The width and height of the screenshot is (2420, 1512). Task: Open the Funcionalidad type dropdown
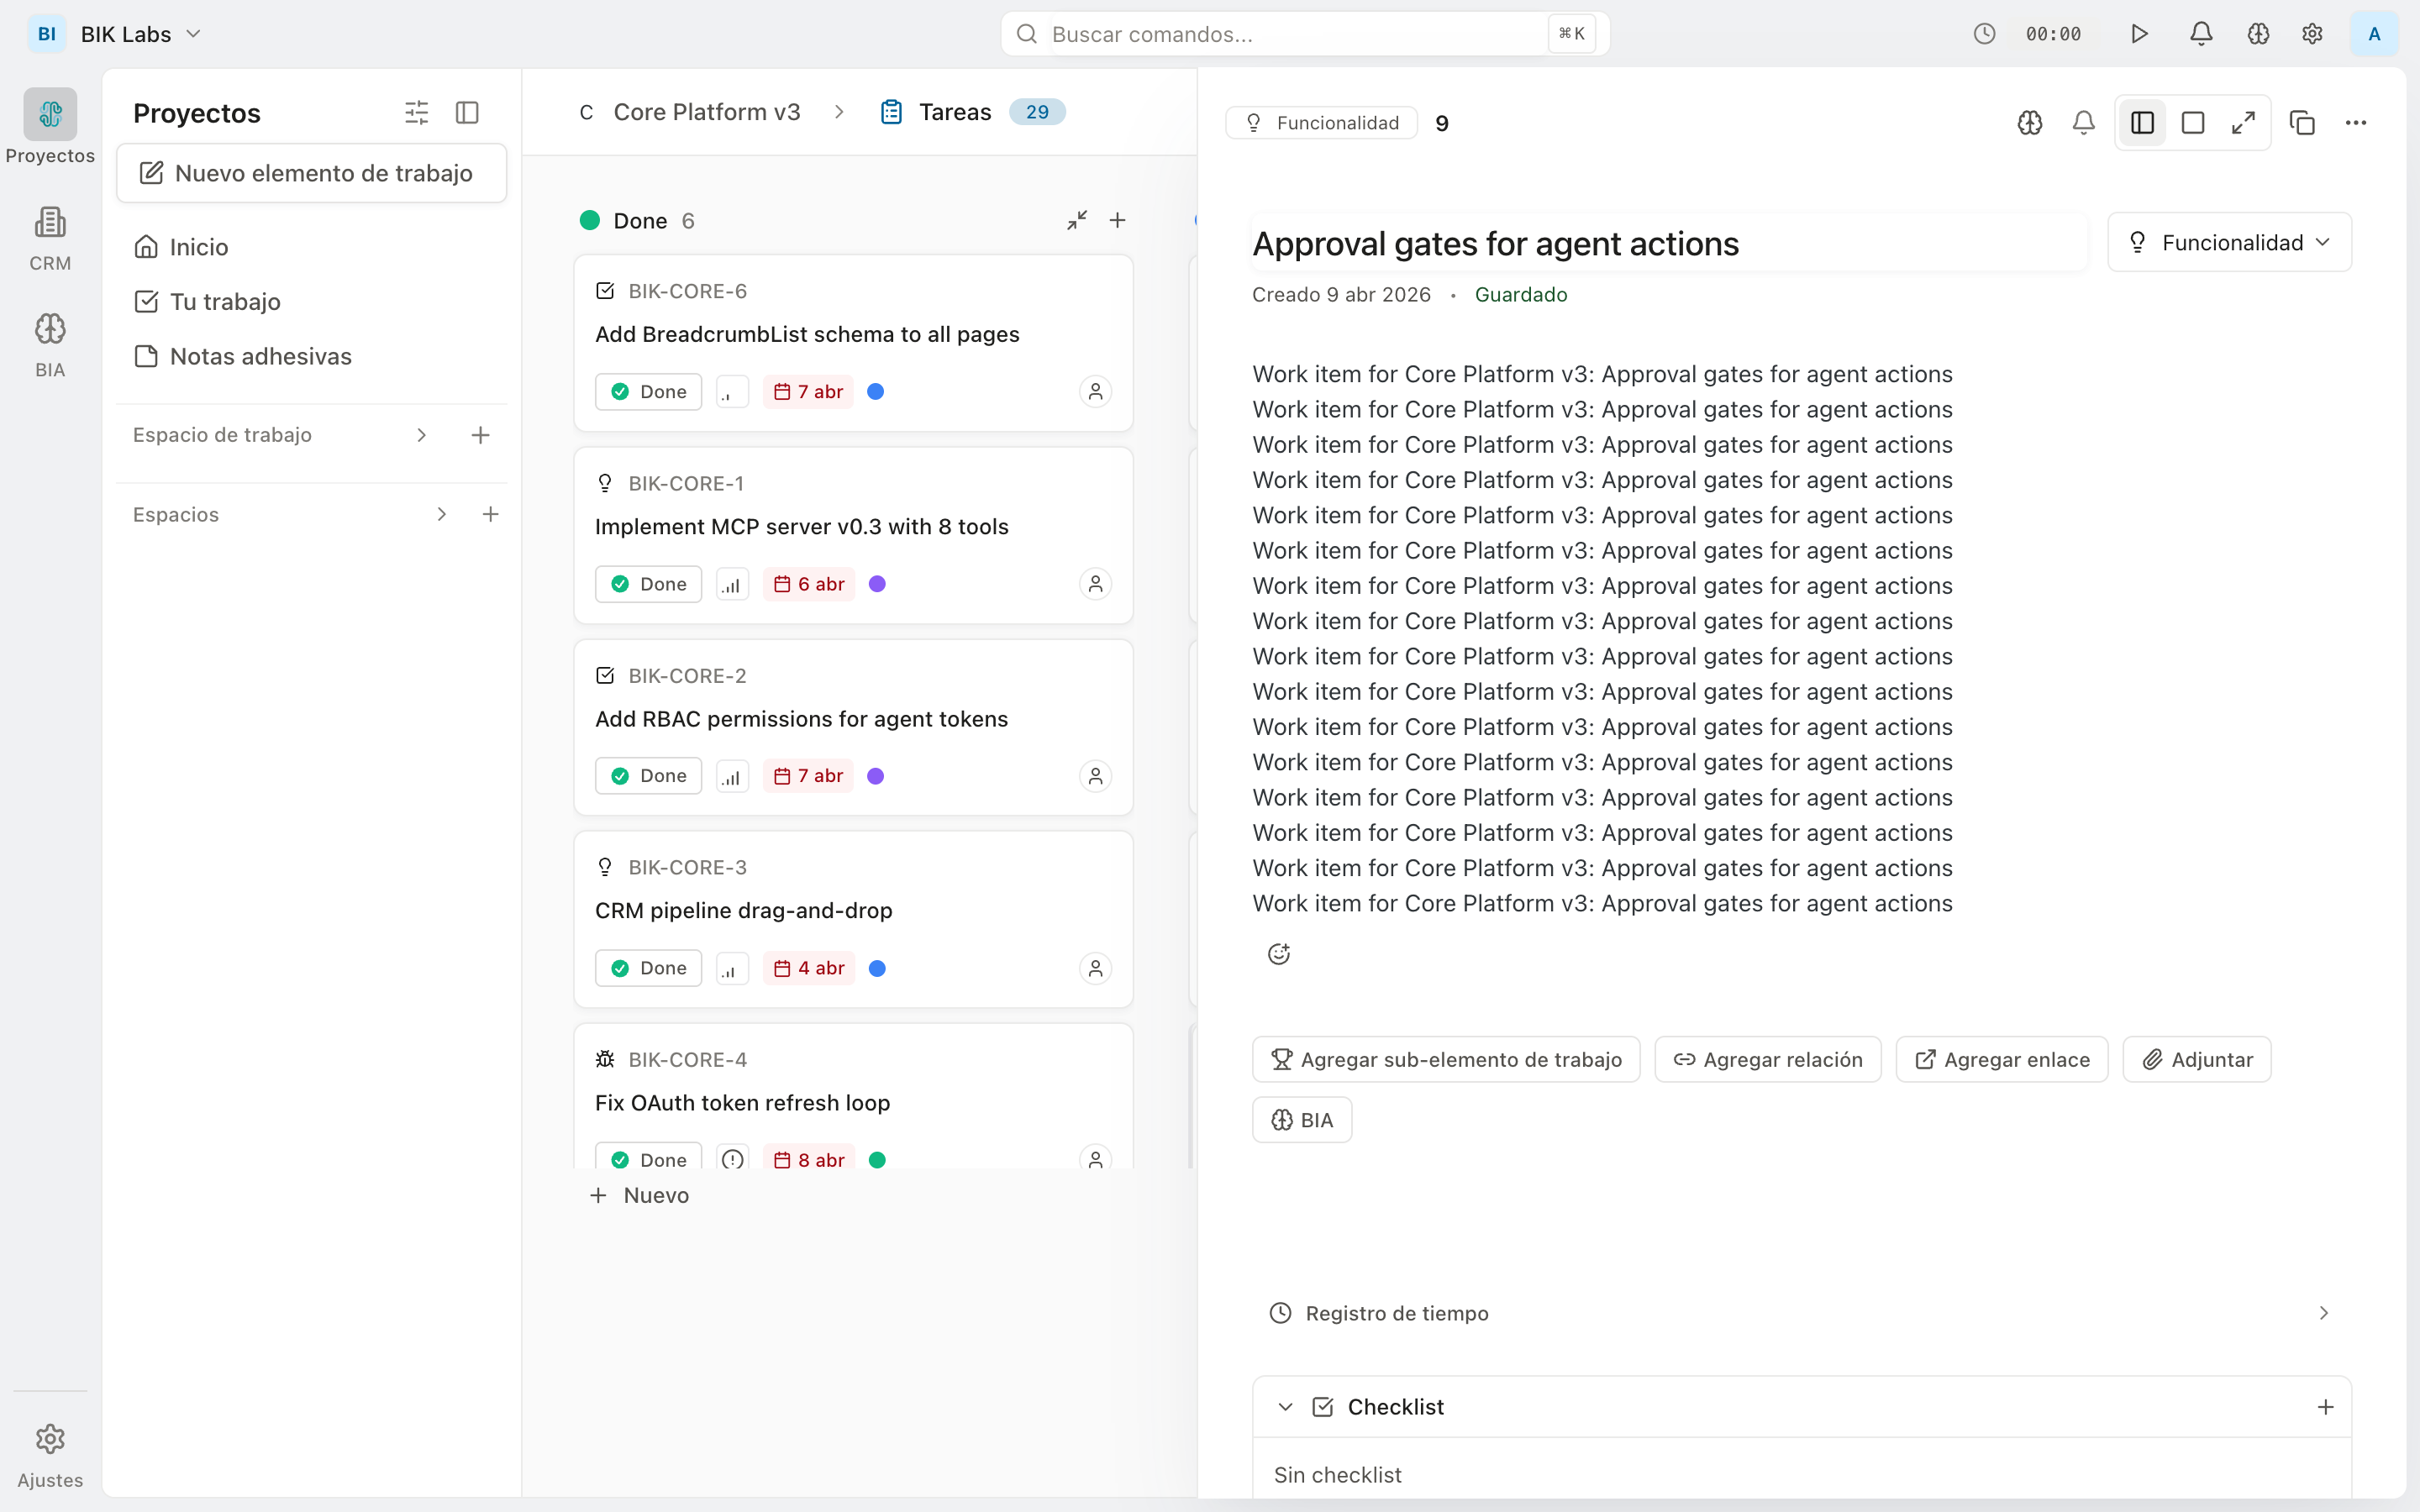coord(2228,241)
